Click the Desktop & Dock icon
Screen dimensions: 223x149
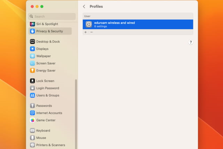click(x=32, y=42)
